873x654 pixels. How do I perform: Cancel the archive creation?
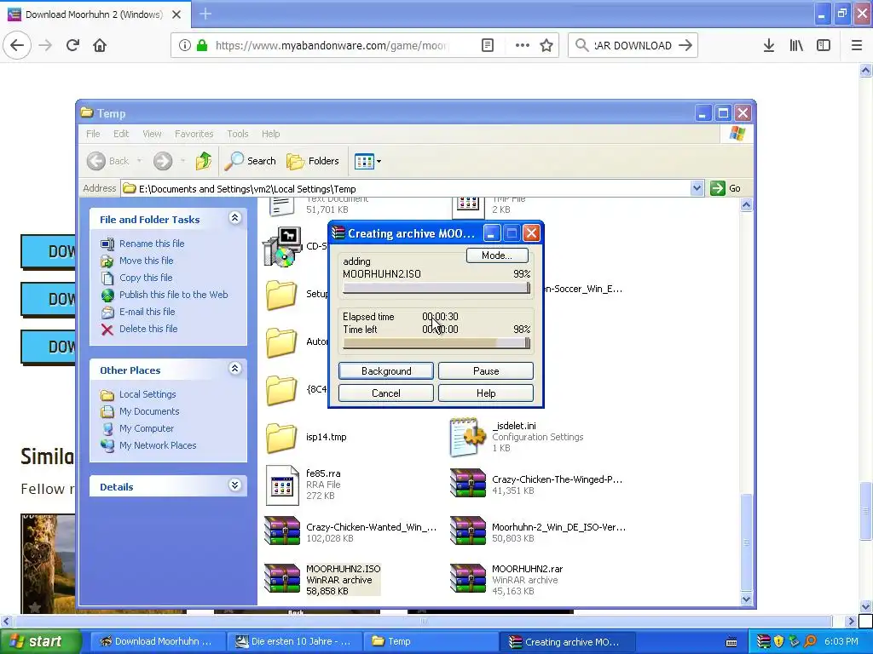click(386, 393)
